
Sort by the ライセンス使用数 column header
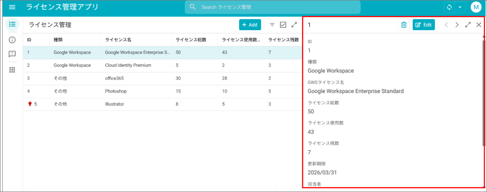(241, 40)
